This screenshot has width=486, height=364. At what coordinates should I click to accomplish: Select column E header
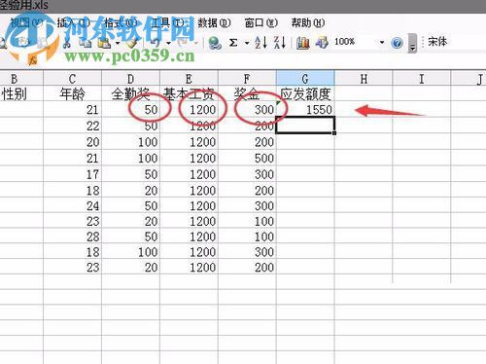tap(189, 79)
